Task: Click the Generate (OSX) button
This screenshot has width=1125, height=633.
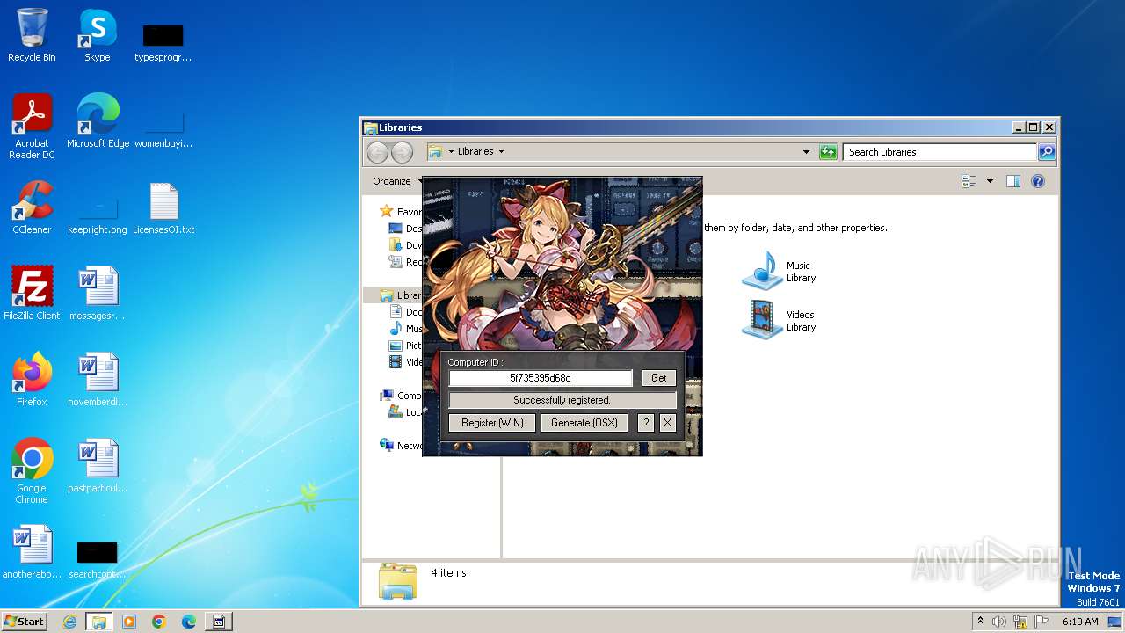Action: point(584,423)
